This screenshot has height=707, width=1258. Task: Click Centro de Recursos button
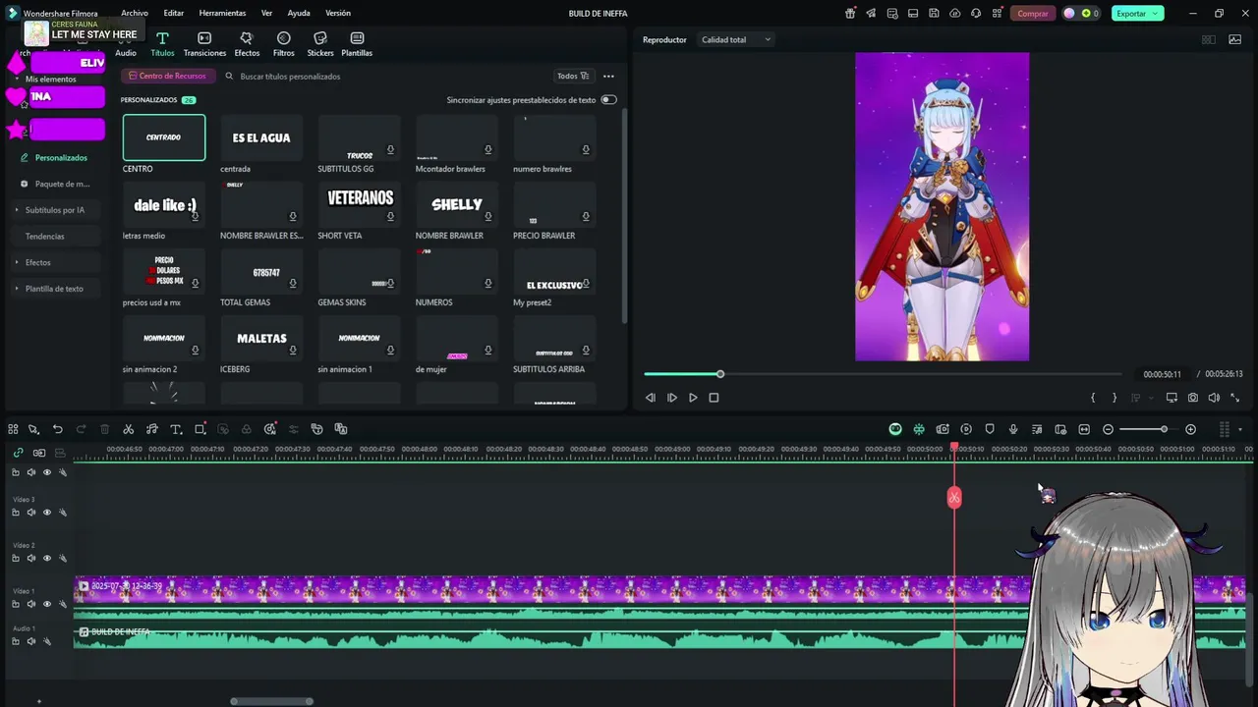(168, 76)
